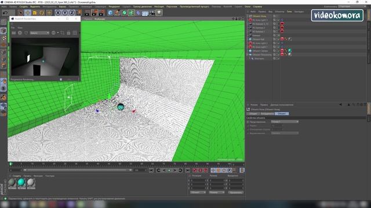The width and height of the screenshot is (371, 208).
Task: Click render to picture viewer icon
Action: (x=94, y=13)
